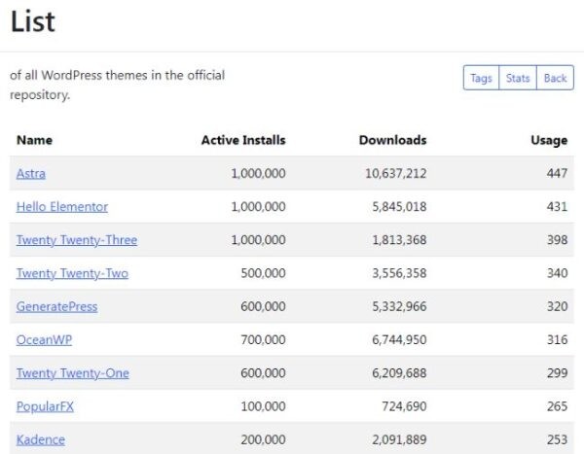Click the Stats button
Image resolution: width=584 pixels, height=454 pixels.
coord(518,79)
